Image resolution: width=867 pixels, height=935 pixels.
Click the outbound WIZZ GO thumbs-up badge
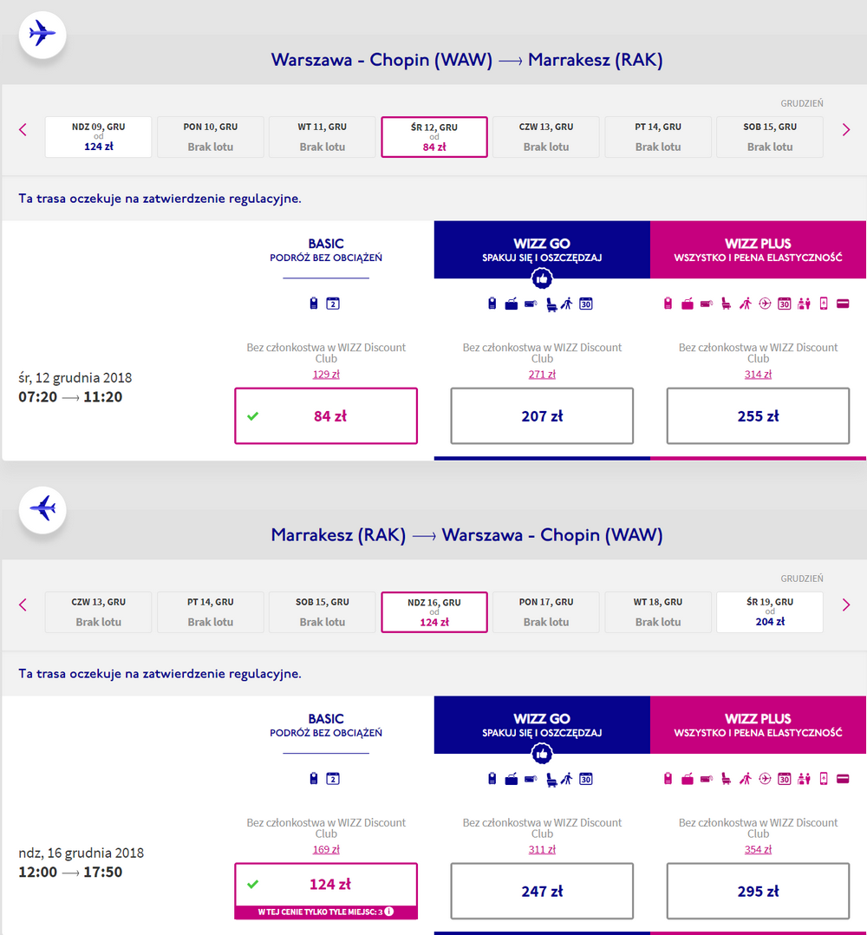(x=542, y=278)
